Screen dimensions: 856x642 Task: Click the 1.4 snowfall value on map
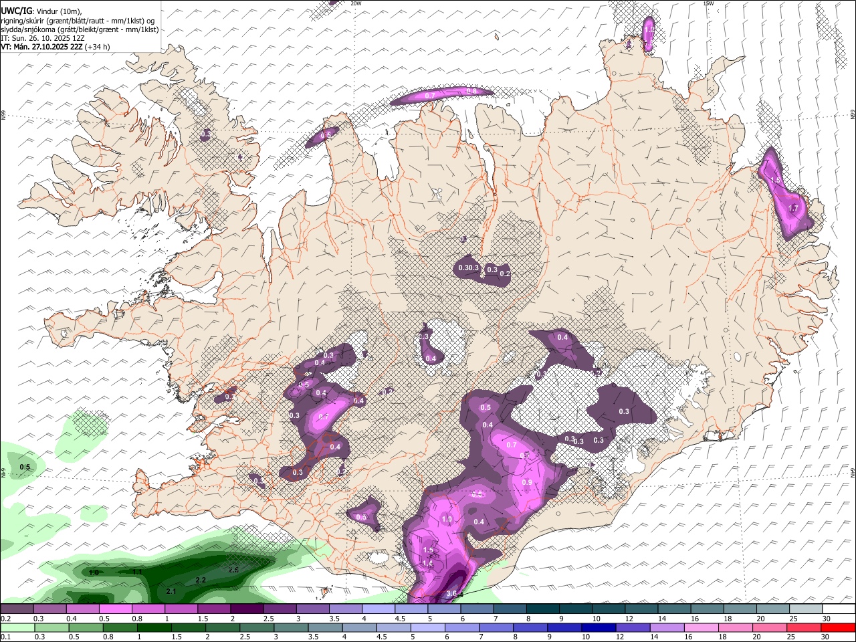(428, 564)
